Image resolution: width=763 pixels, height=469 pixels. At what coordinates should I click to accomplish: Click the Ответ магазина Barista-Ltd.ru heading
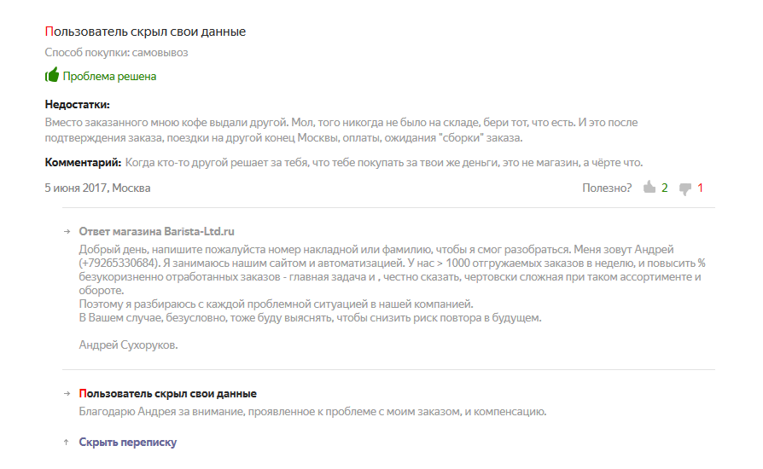157,231
